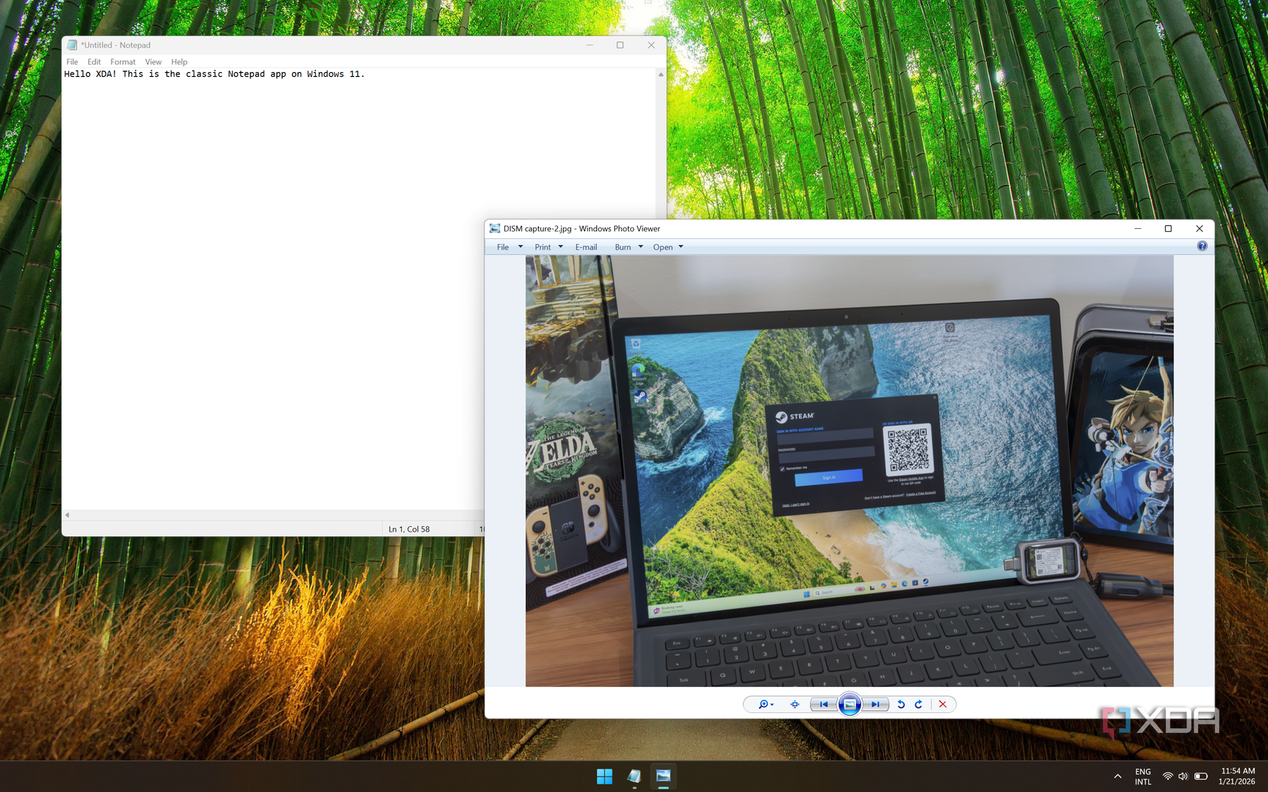Start the slide show with the round button

[x=850, y=704]
